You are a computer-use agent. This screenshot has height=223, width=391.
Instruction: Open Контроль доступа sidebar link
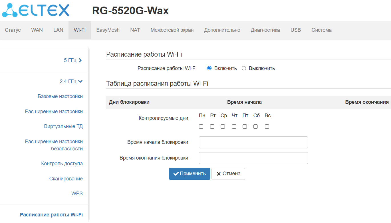point(62,164)
